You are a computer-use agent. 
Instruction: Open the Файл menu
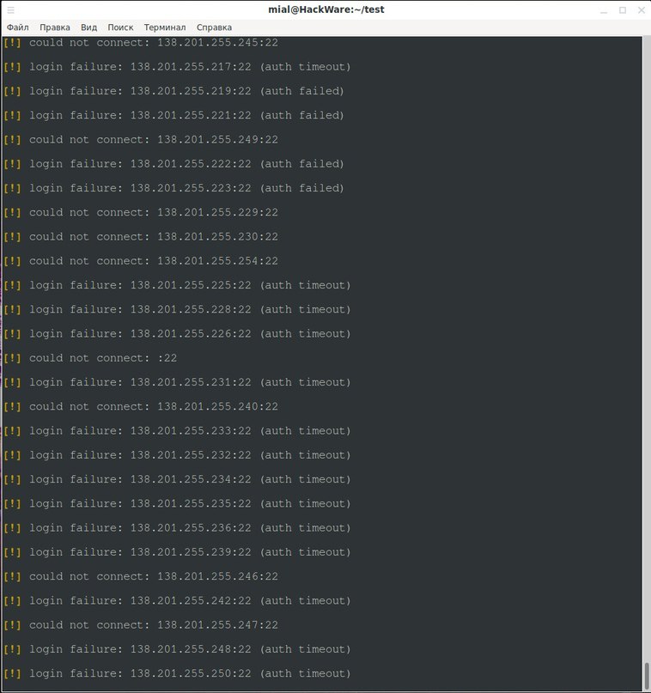click(x=18, y=27)
